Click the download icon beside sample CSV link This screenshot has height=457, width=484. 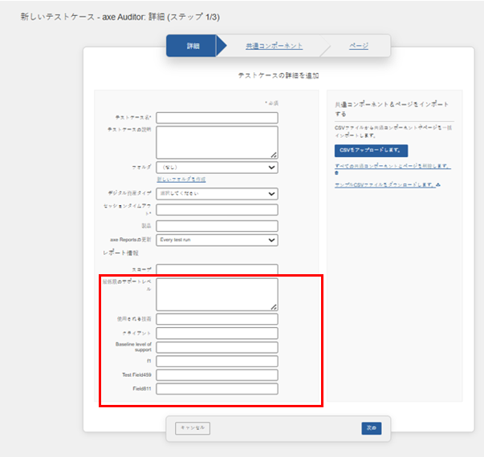click(440, 184)
